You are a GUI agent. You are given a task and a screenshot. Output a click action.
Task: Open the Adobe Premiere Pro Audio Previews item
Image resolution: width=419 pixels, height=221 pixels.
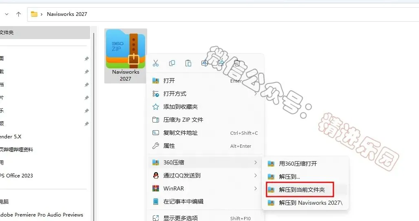42,214
